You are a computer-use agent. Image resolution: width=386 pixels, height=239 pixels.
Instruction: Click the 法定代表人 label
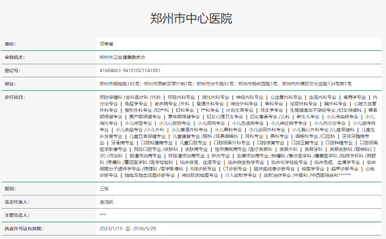click(17, 202)
